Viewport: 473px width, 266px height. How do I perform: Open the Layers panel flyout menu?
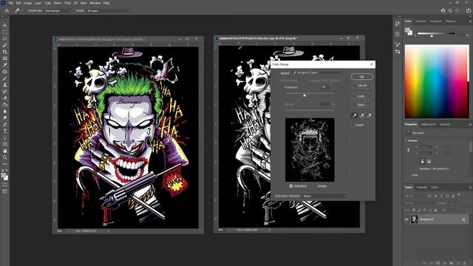pyautogui.click(x=470, y=188)
